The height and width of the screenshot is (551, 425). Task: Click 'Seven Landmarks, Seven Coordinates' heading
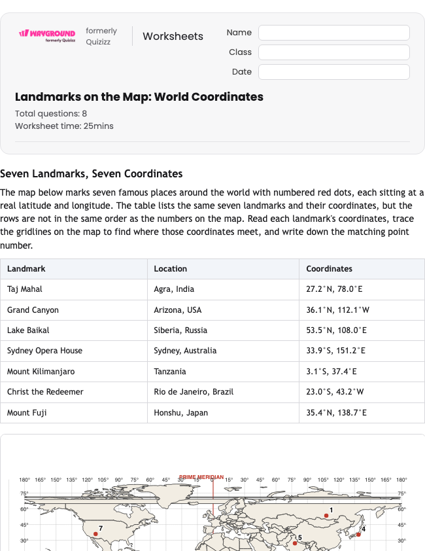[x=92, y=173]
